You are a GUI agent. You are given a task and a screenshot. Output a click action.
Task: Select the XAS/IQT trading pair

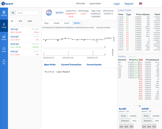pos(25,53)
